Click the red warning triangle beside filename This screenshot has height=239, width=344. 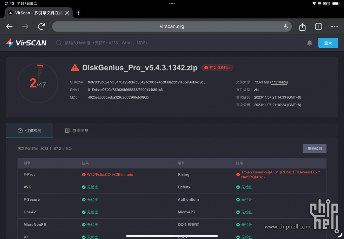point(75,67)
